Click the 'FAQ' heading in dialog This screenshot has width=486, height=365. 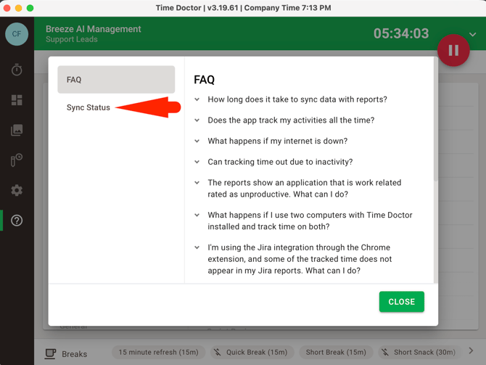pyautogui.click(x=205, y=80)
